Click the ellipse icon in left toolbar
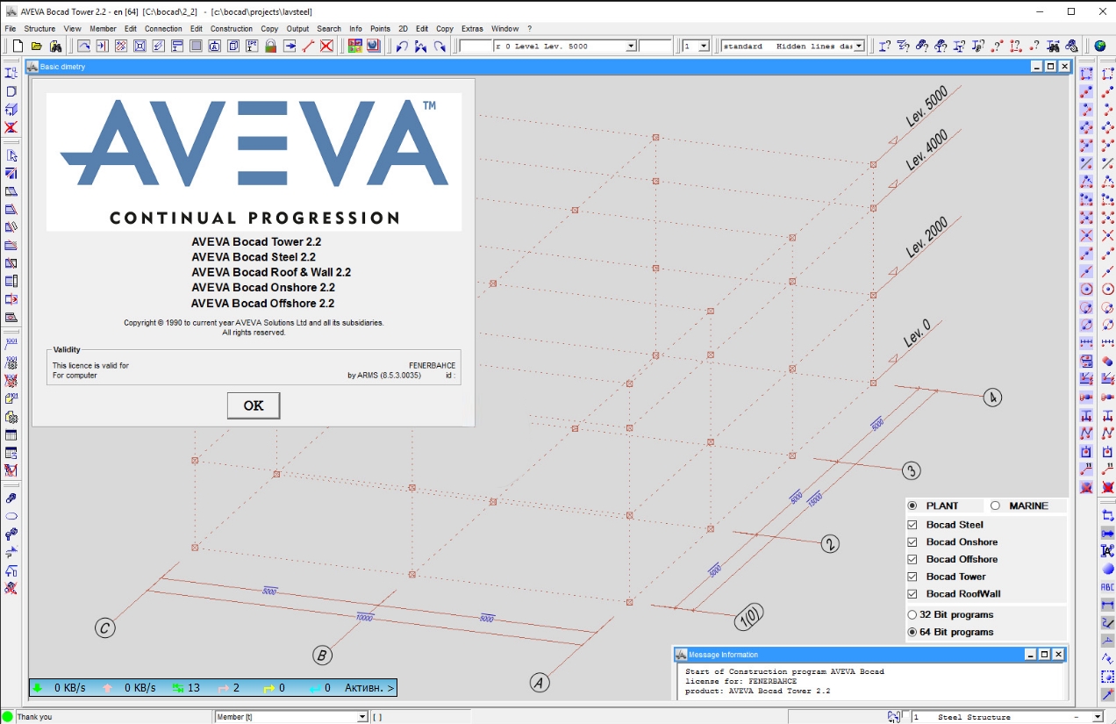This screenshot has width=1116, height=724. [x=11, y=516]
